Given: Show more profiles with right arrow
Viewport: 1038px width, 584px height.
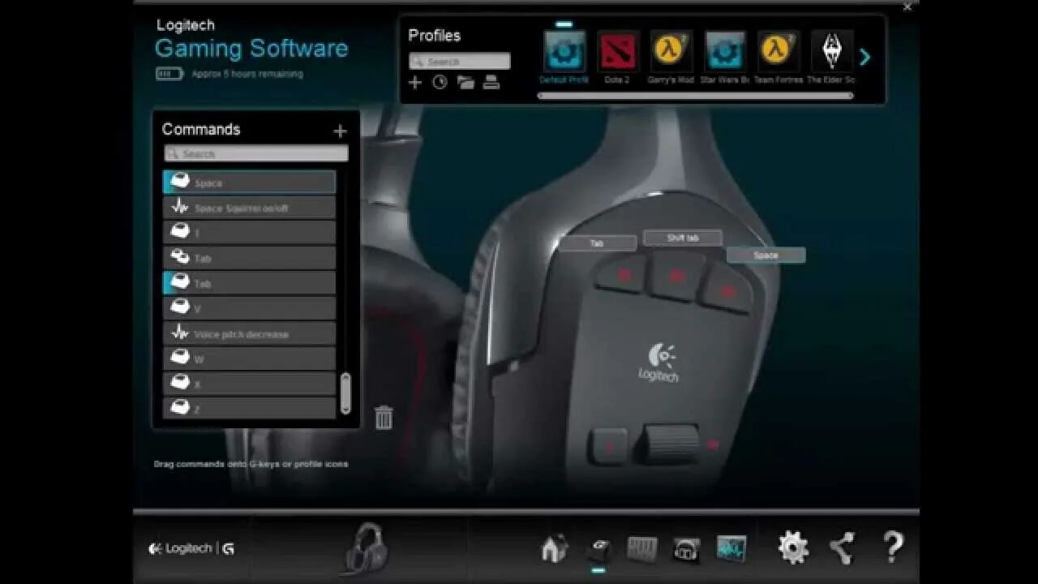Looking at the screenshot, I should point(864,57).
